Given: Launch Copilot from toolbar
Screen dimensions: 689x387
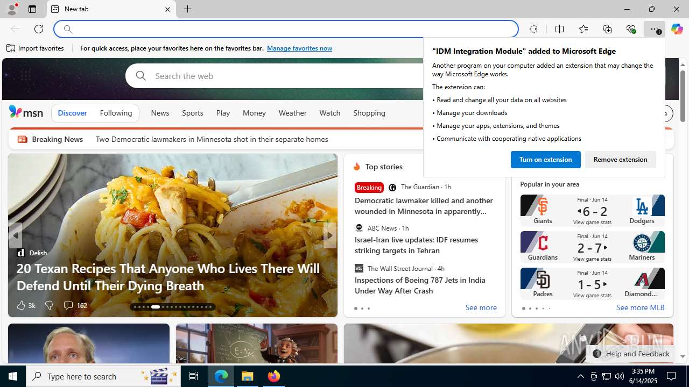Looking at the screenshot, I should click(677, 29).
